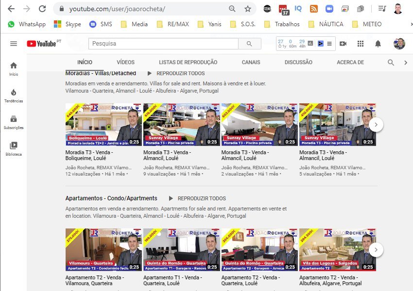Open Moradia T3 Boliqueime, Loulé title
This screenshot has width=413, height=291.
(x=89, y=155)
